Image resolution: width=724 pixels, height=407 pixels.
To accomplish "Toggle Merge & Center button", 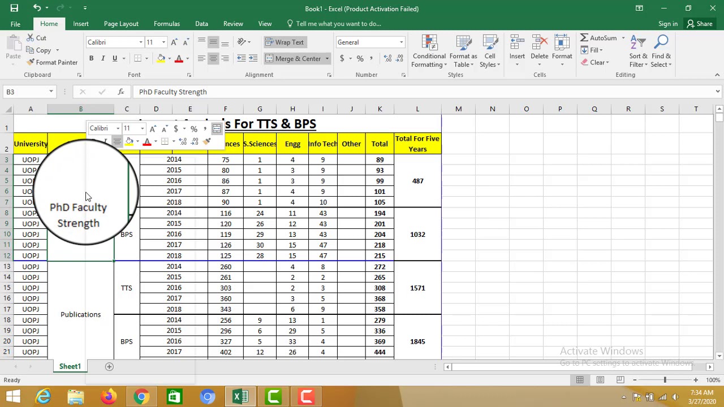I will tap(293, 59).
